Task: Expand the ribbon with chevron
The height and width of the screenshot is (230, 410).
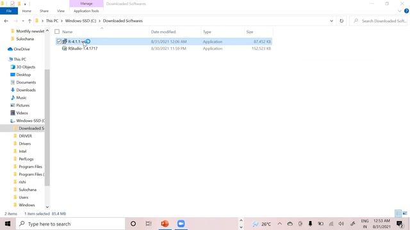Action: (400, 11)
